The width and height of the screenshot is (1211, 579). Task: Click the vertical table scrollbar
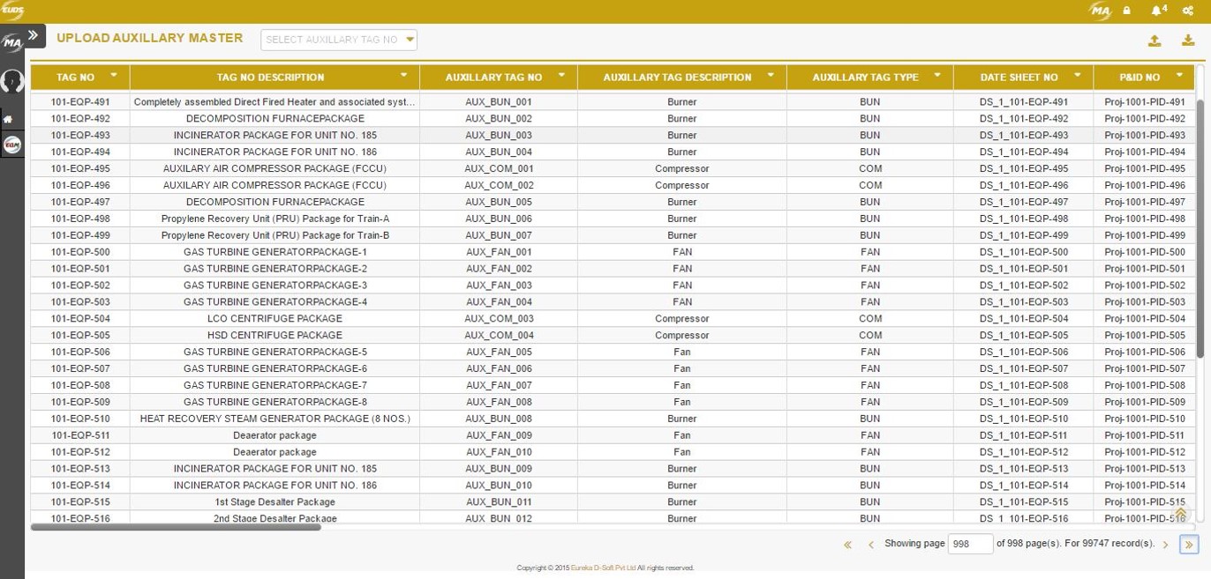tap(1200, 227)
